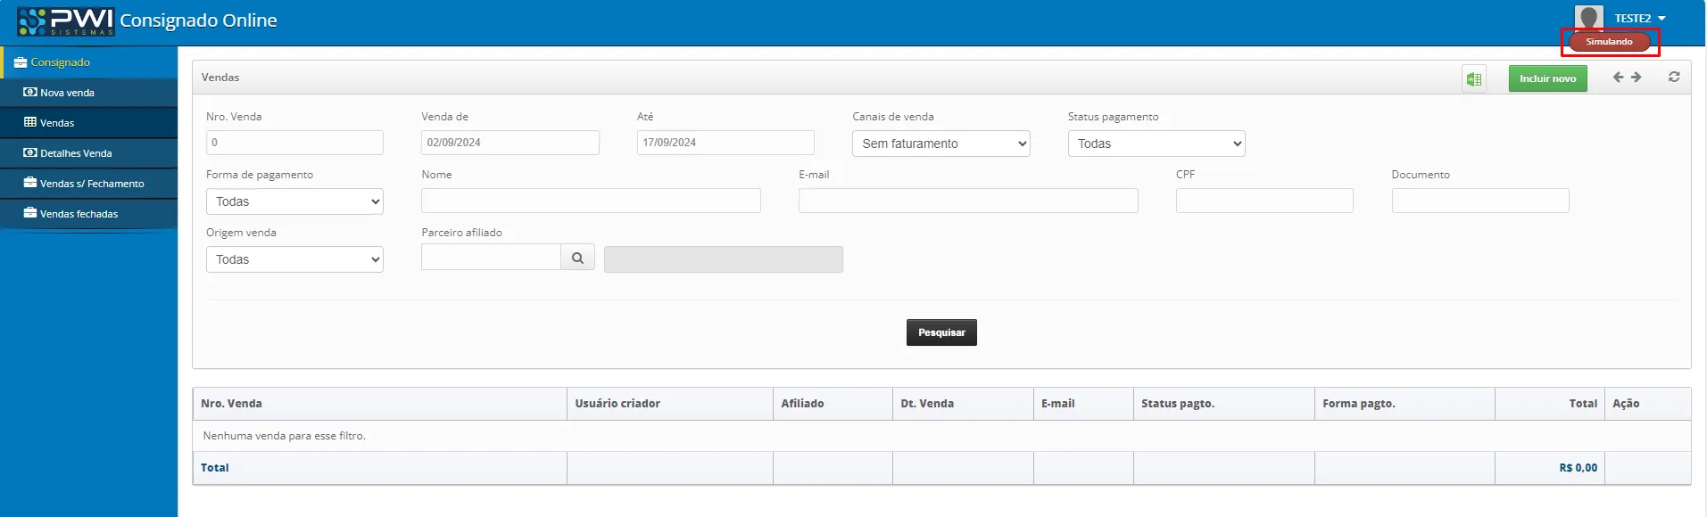The height and width of the screenshot is (517, 1707).
Task: Click the green Incluir novo button
Action: click(x=1547, y=78)
